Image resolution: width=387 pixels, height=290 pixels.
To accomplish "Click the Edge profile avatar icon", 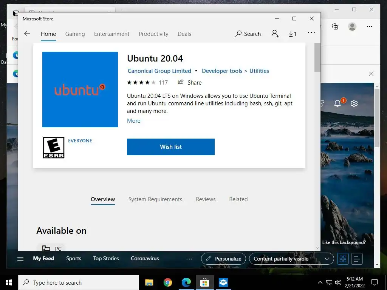I will point(352,26).
